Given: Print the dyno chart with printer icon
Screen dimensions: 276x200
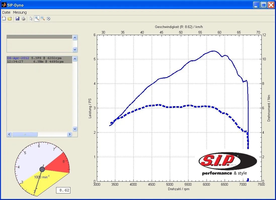Looking at the screenshot, I should pos(23,18).
